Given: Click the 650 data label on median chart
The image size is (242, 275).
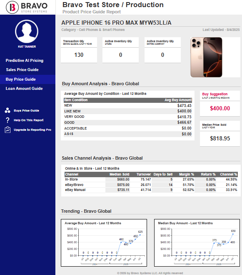Looking at the screenshot, I should click(233, 231).
